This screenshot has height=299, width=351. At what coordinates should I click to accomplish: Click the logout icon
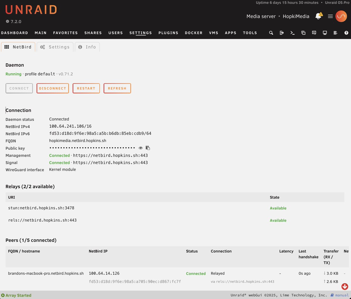282,33
